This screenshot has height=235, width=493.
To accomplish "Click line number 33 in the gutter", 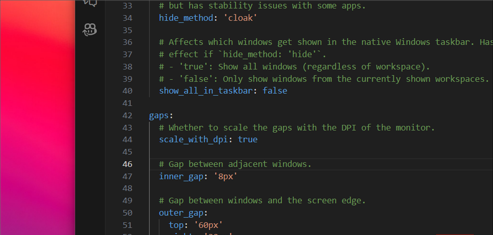I will pyautogui.click(x=127, y=5).
